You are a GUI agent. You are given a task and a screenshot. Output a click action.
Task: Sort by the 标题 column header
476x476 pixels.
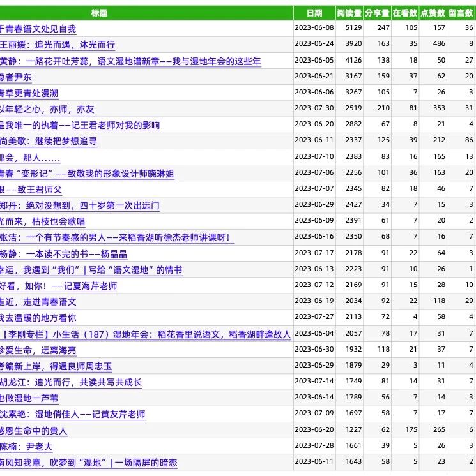100,13
